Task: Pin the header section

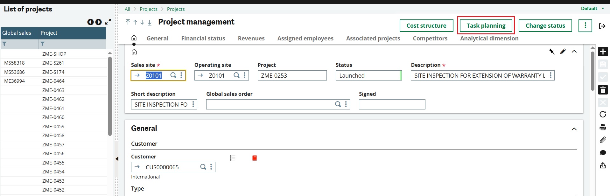Action: click(x=552, y=52)
